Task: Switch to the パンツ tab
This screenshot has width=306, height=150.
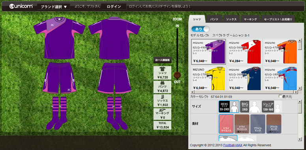Action: 214,19
